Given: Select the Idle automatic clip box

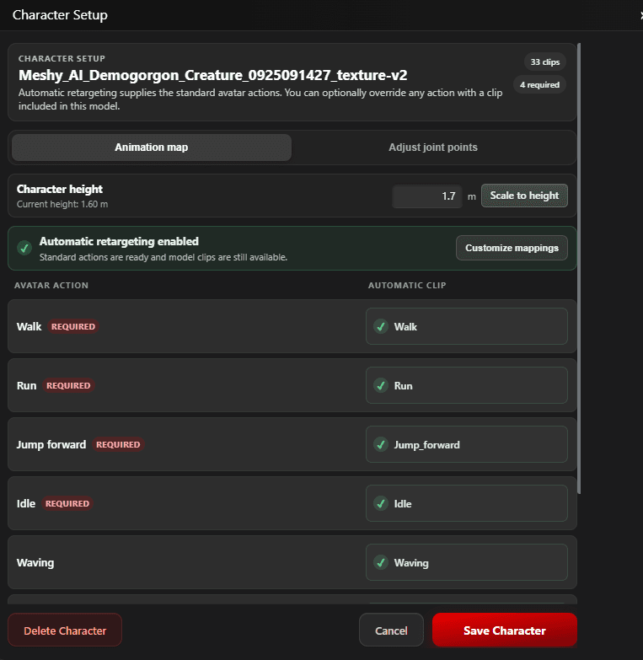Looking at the screenshot, I should point(467,503).
